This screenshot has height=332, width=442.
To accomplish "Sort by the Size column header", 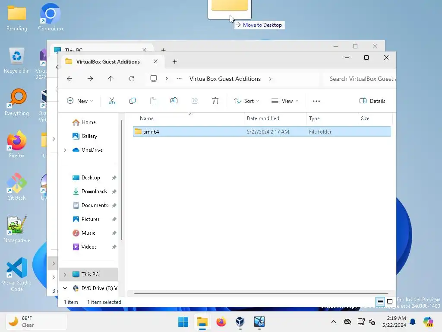I will click(x=375, y=118).
